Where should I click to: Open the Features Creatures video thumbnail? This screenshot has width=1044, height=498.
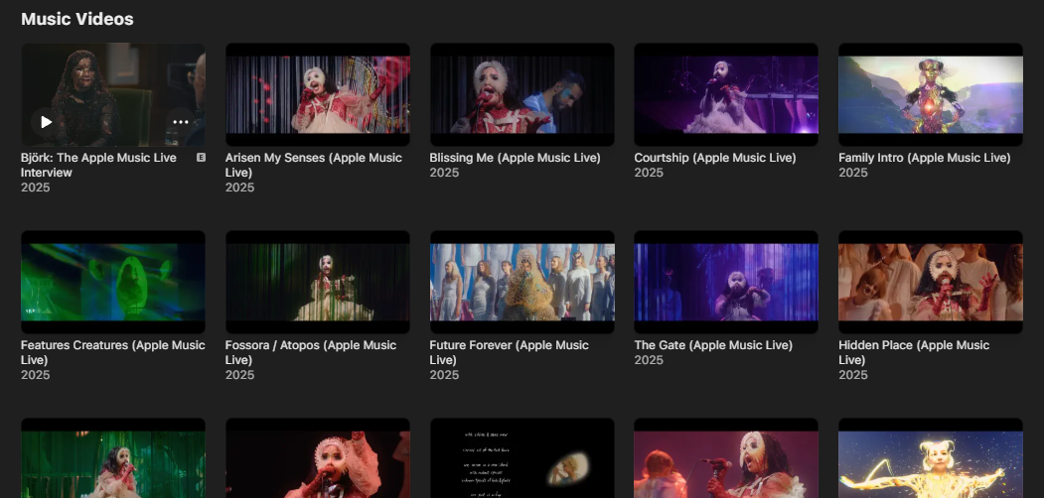pos(113,282)
